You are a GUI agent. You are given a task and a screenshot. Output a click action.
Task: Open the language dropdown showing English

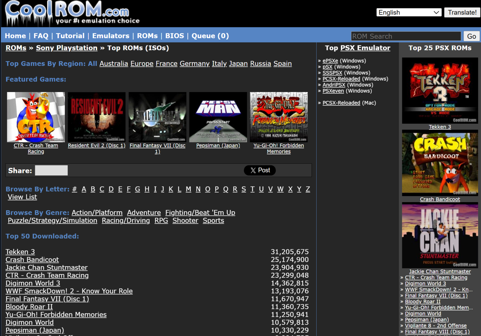(409, 12)
